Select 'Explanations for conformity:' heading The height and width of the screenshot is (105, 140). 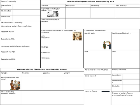click(x=12, y=22)
